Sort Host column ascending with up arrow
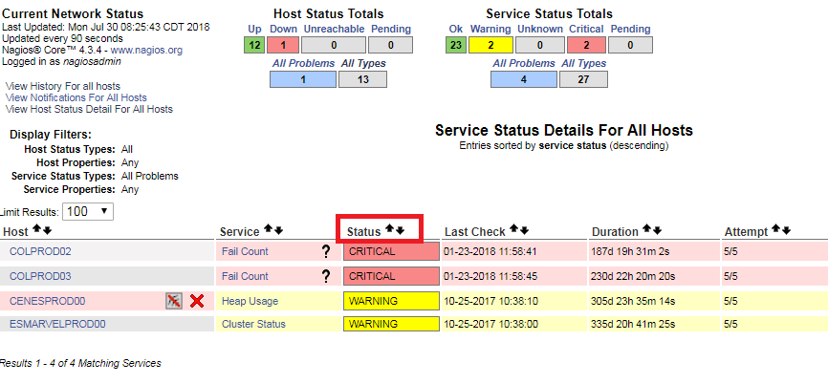Screen dimensions: 828x384 (36, 230)
